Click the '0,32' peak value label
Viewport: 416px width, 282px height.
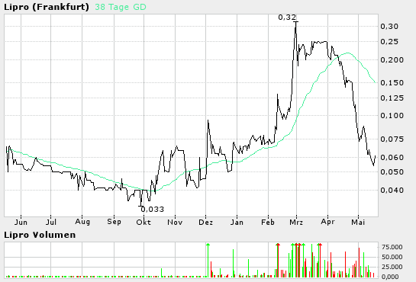pos(287,18)
